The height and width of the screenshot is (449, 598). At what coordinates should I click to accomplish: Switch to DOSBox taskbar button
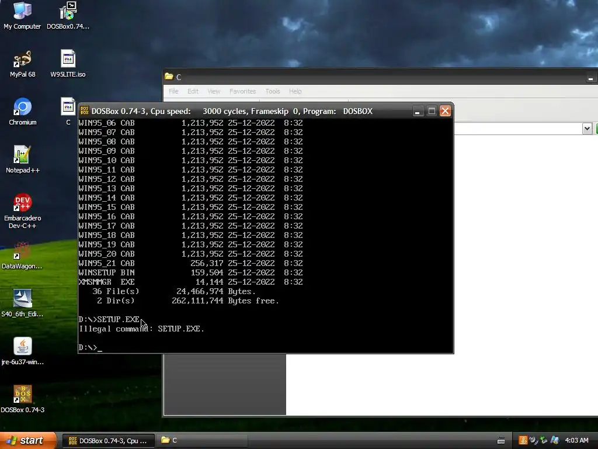click(x=108, y=441)
